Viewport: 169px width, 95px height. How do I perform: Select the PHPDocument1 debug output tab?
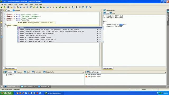108,68
